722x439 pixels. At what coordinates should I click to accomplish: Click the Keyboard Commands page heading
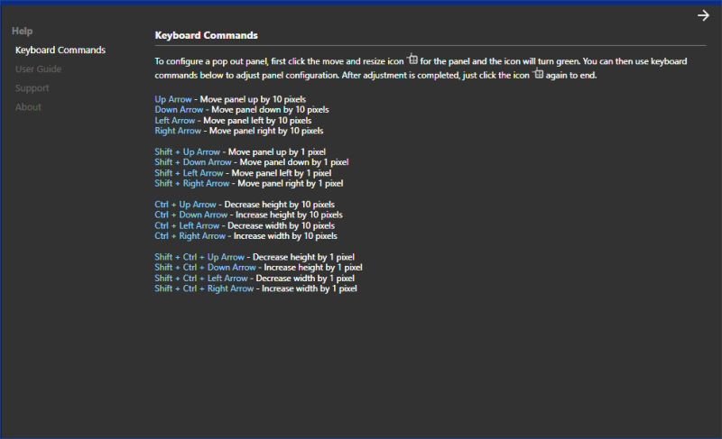[206, 35]
